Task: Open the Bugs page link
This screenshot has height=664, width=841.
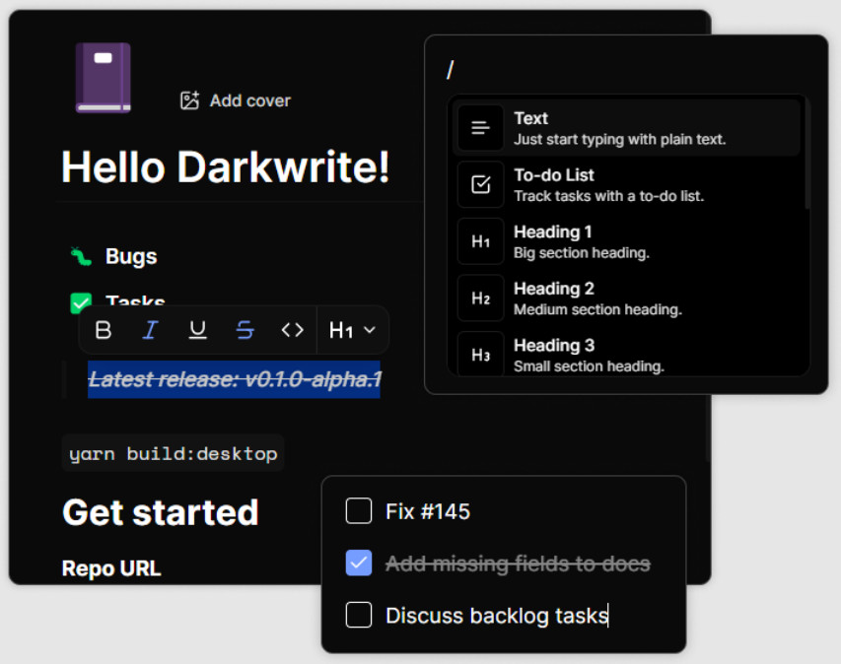Action: click(x=131, y=256)
